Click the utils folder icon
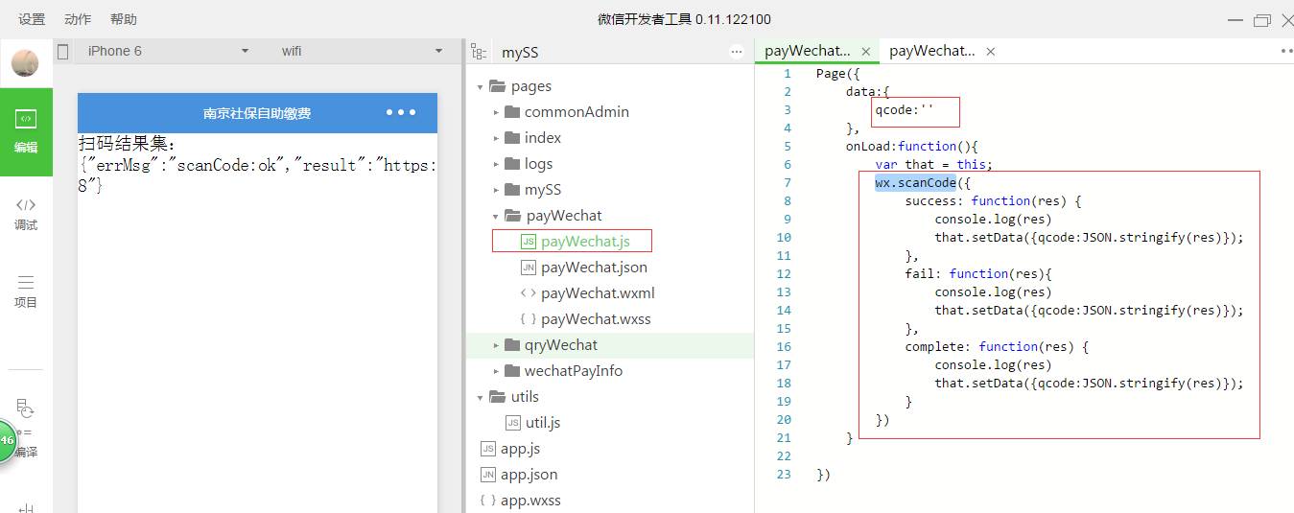This screenshot has height=513, width=1294. tap(497, 397)
